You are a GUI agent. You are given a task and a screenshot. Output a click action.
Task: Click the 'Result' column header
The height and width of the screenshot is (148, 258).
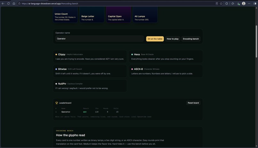pos(86,108)
